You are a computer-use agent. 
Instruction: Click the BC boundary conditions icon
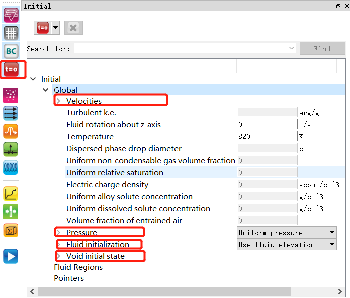coord(11,51)
